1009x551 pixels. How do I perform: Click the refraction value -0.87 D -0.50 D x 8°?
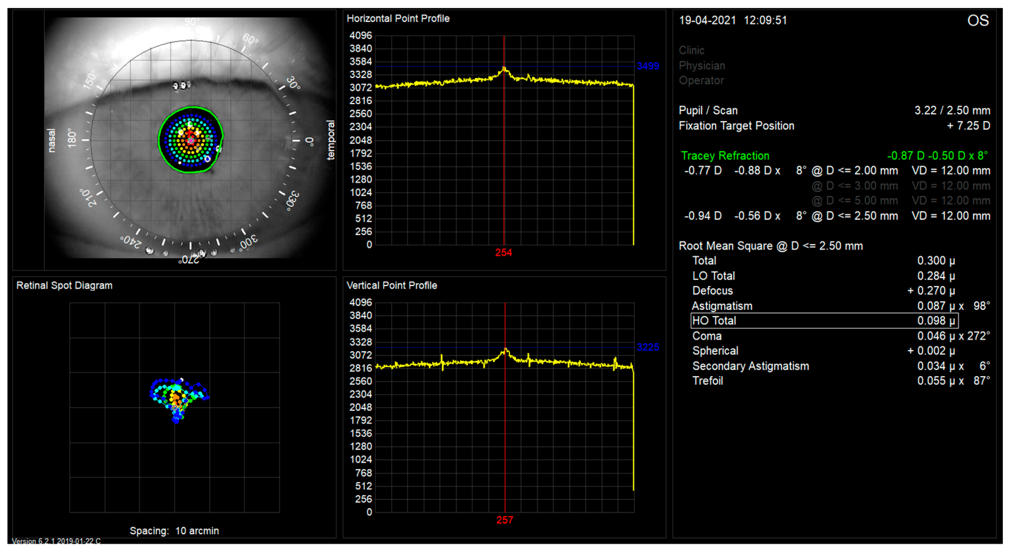point(937,156)
